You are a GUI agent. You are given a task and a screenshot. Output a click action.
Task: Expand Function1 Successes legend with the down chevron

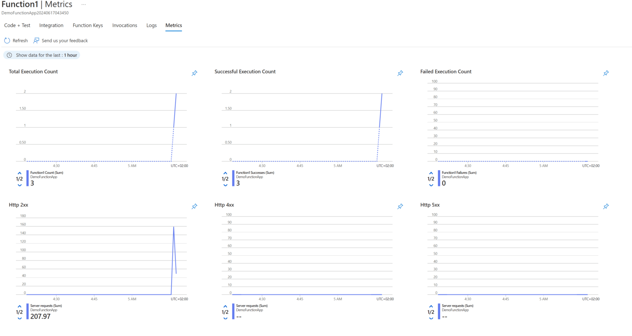(x=225, y=185)
